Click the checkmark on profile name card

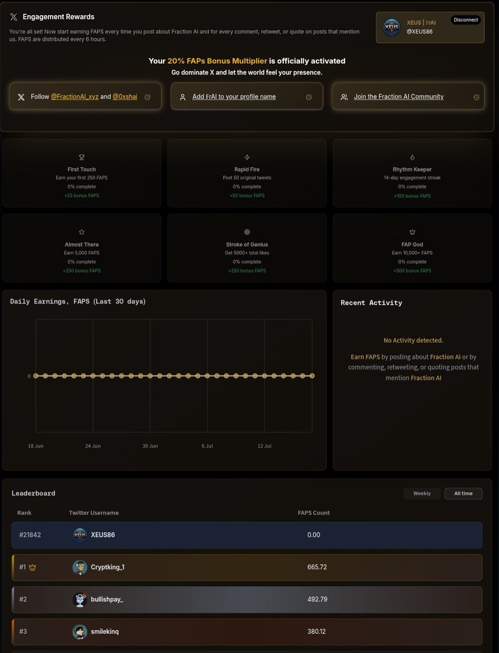tap(309, 97)
